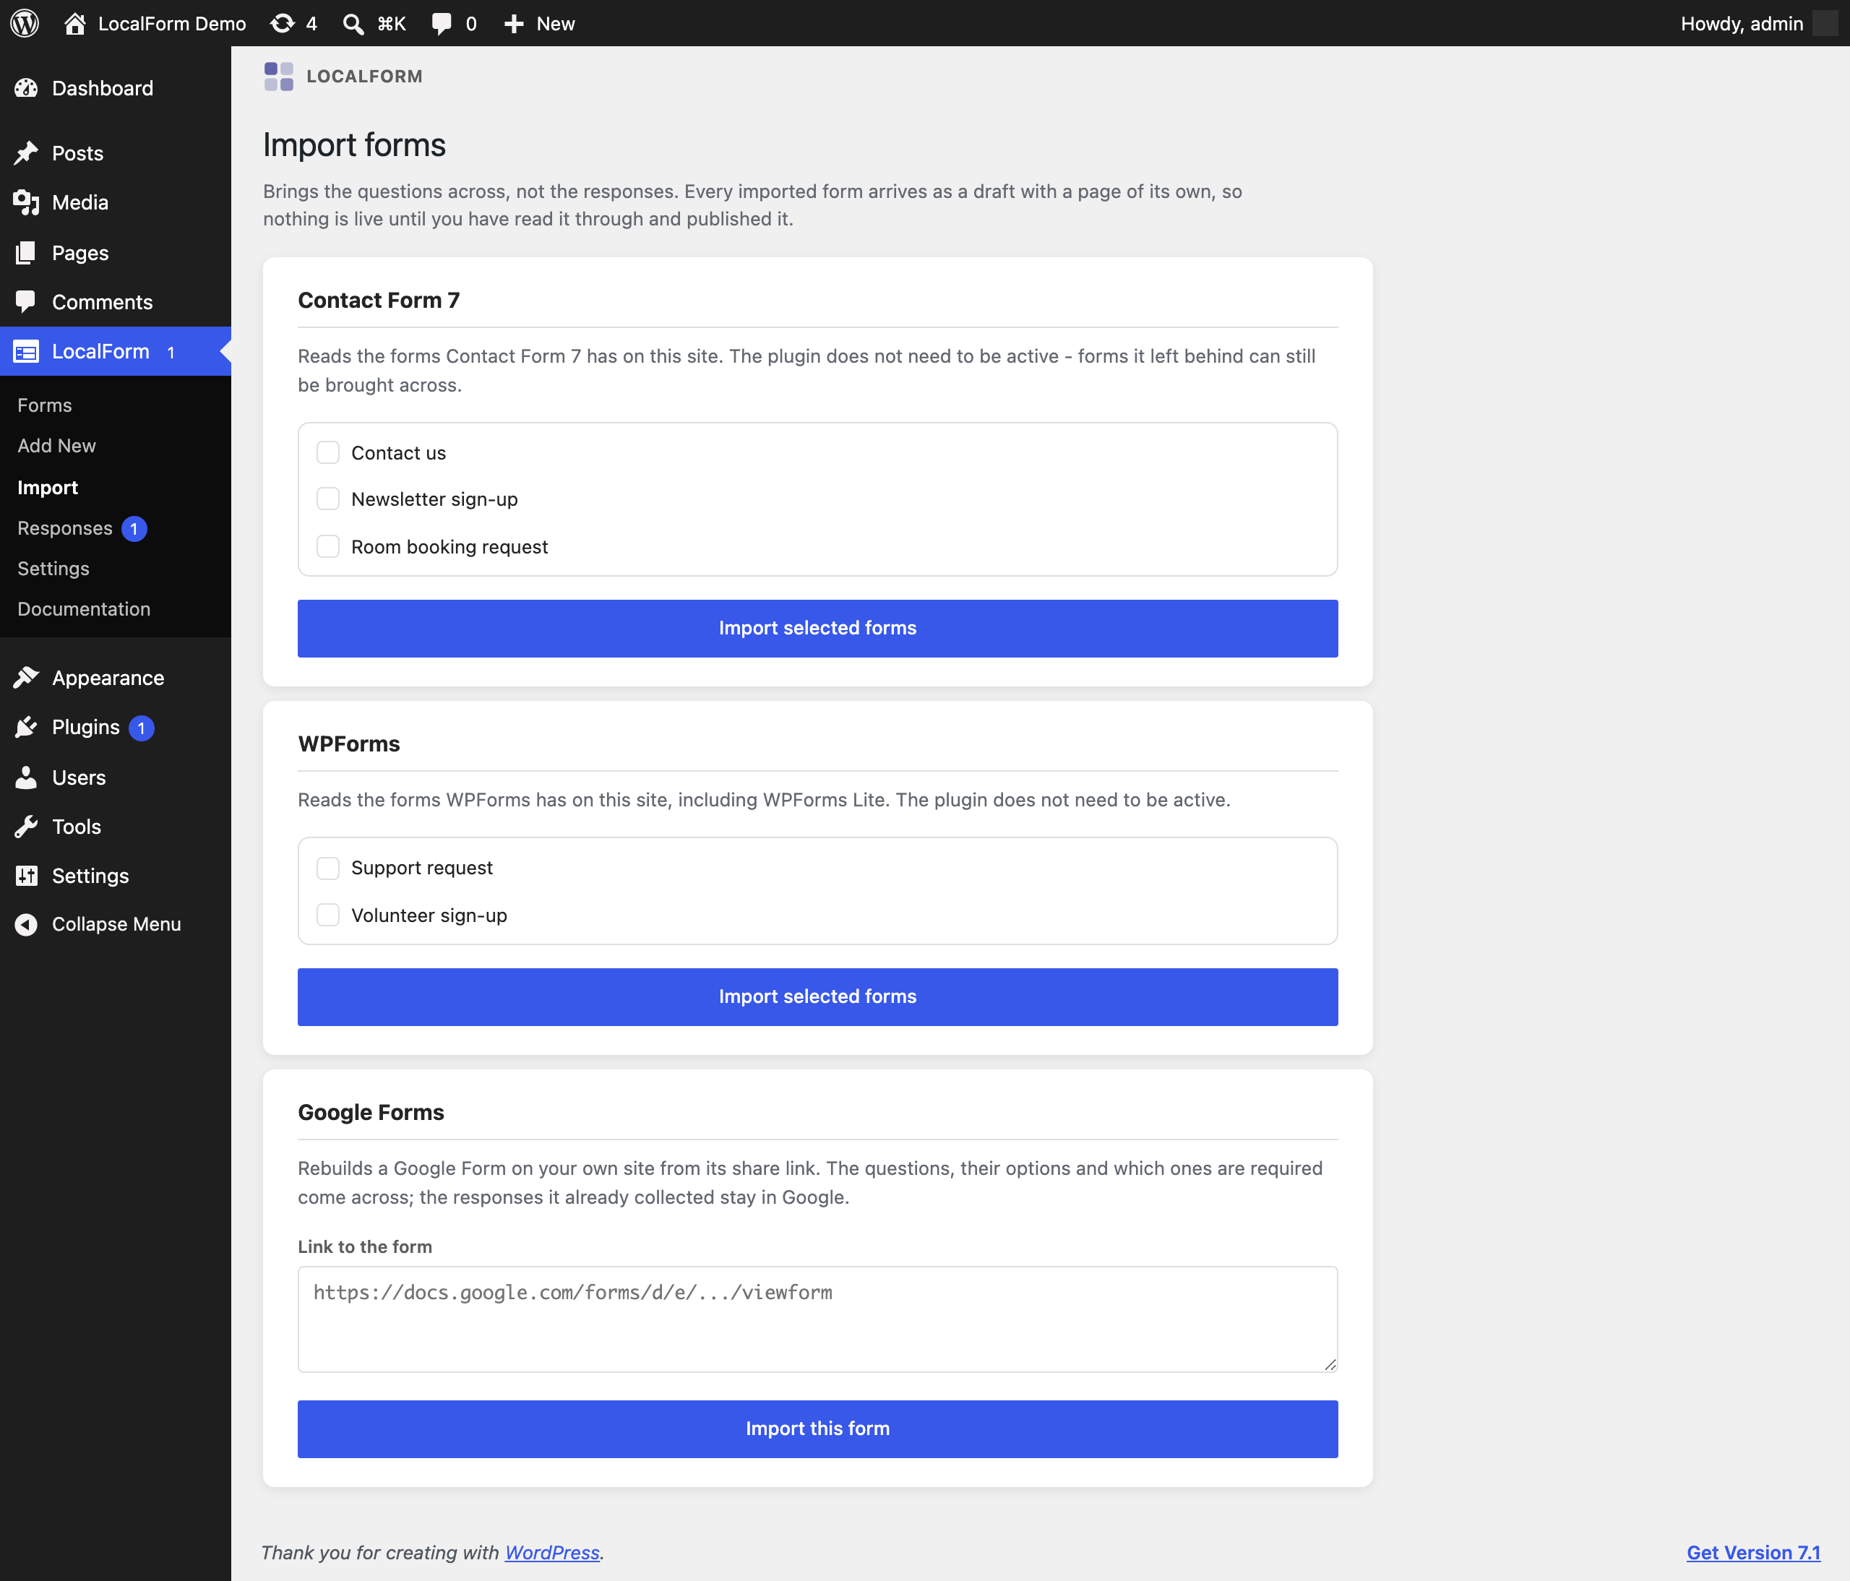Open Posts menu label
The height and width of the screenshot is (1581, 1850).
coord(77,152)
